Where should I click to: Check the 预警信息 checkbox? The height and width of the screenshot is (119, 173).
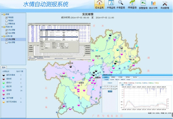tap(6, 24)
